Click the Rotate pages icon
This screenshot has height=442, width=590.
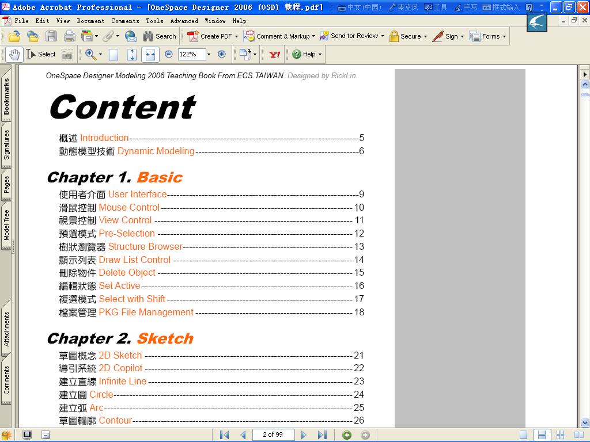[245, 55]
